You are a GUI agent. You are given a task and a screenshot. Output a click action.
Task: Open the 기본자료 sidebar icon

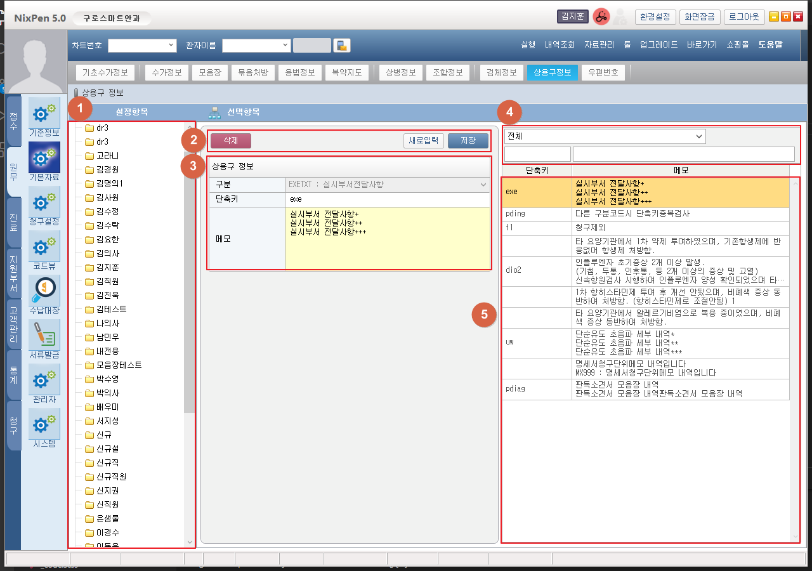tap(44, 159)
